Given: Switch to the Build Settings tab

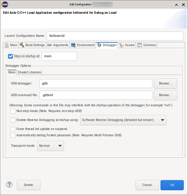Looking at the screenshot, I should point(32,45).
